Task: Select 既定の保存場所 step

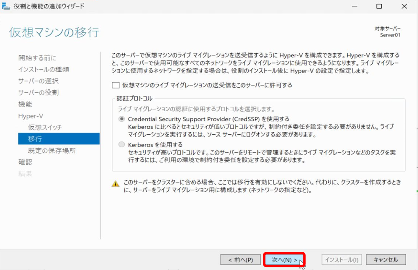Action: pos(52,151)
